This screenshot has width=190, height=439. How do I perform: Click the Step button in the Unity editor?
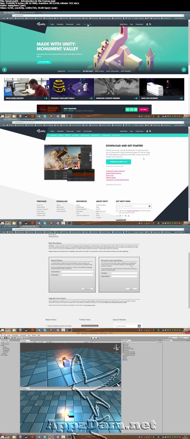(x=98, y=338)
